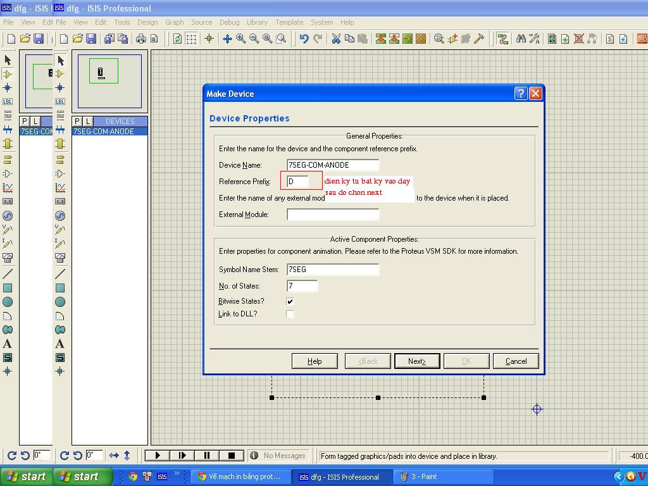The width and height of the screenshot is (648, 486).
Task: Click the Cancel button in Make Device
Action: coord(516,361)
